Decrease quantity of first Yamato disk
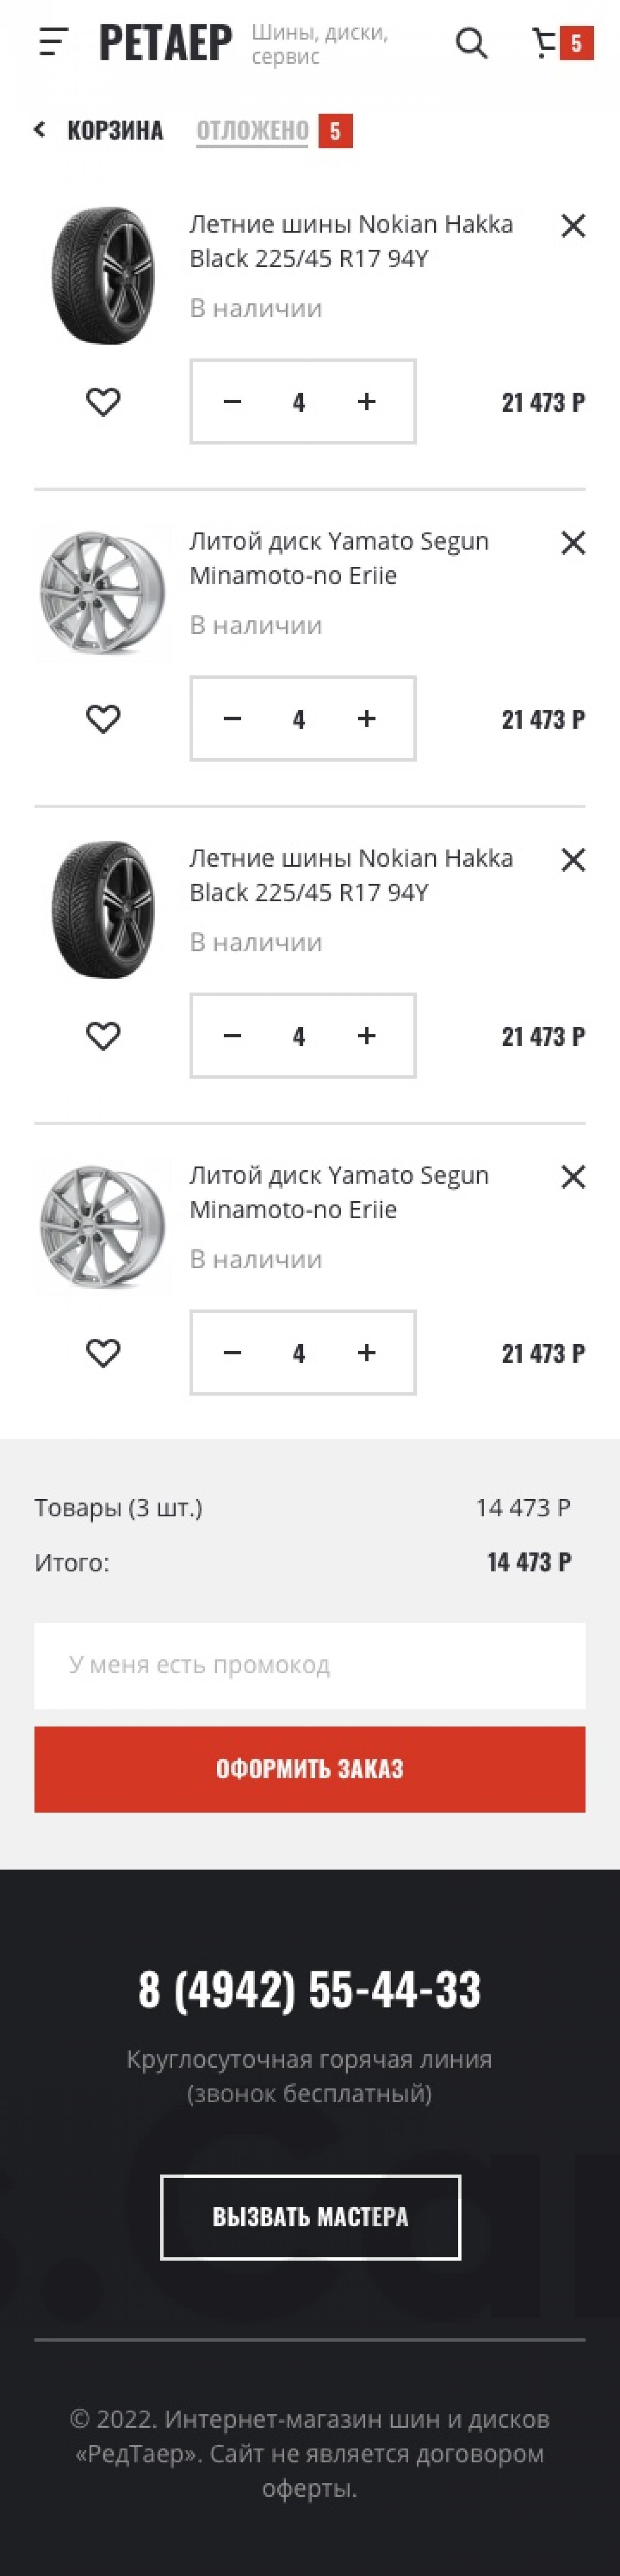Image resolution: width=620 pixels, height=2576 pixels. click(232, 719)
